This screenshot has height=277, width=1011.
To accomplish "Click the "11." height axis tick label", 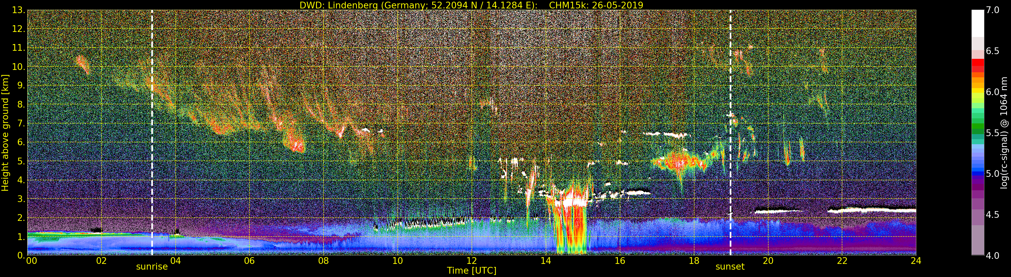I will click(19, 48).
